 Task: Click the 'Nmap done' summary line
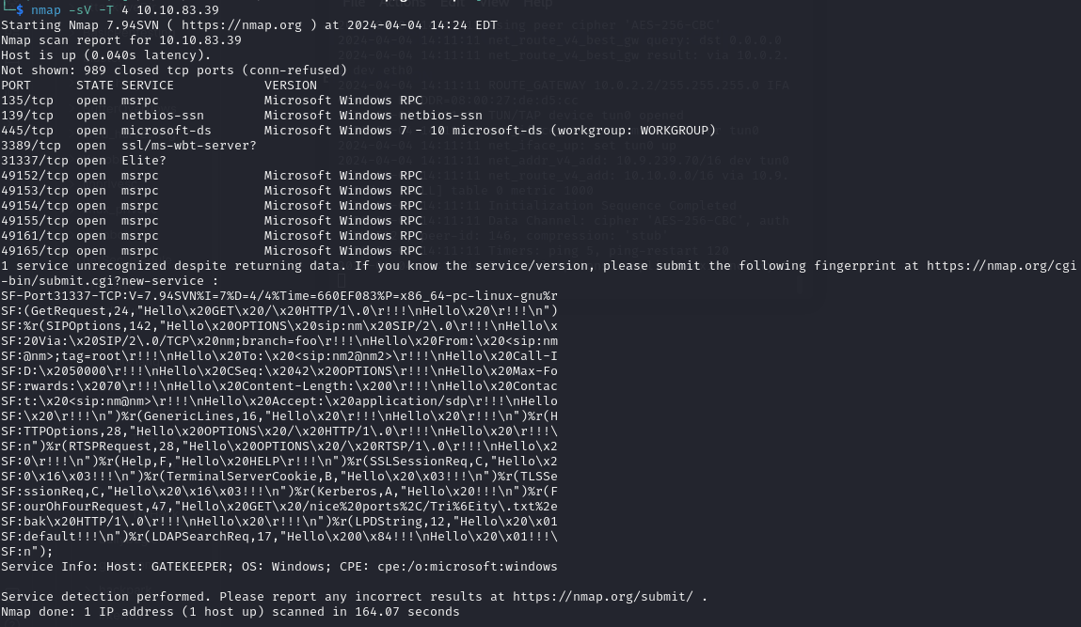(x=230, y=612)
